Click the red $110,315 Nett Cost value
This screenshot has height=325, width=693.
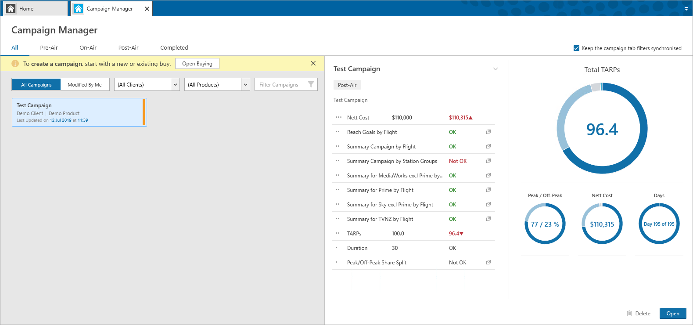[x=460, y=118]
